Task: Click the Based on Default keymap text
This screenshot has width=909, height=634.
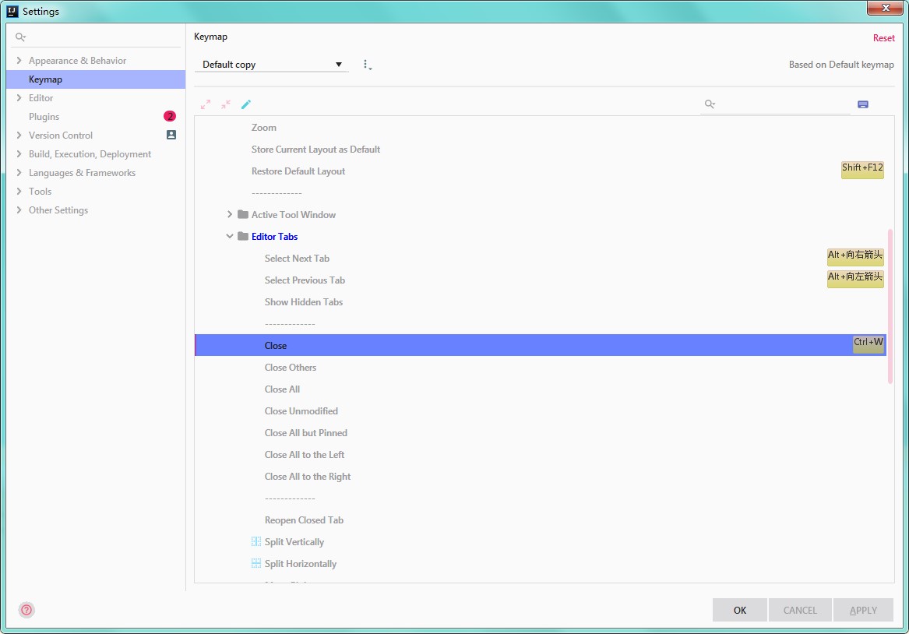Action: [841, 65]
